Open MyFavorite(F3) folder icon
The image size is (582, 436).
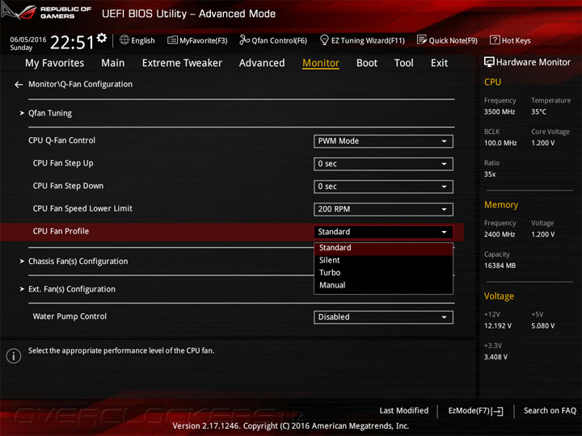coord(172,40)
